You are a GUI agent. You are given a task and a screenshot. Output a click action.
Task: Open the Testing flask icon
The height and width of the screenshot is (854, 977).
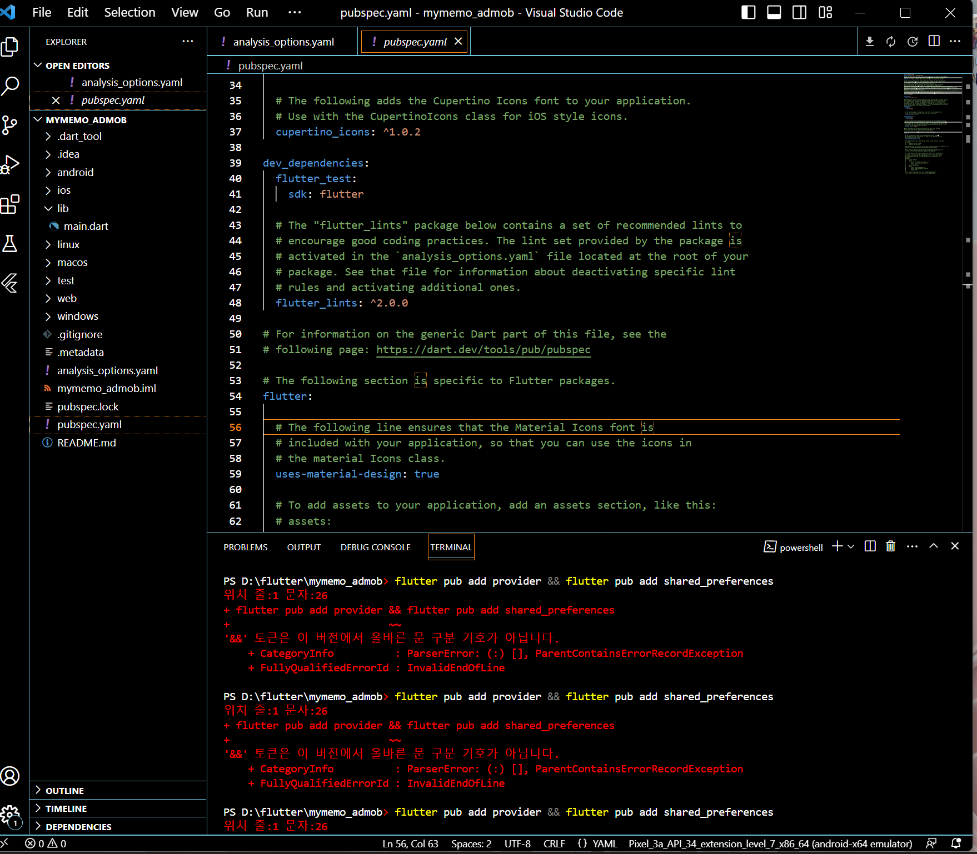[x=10, y=244]
